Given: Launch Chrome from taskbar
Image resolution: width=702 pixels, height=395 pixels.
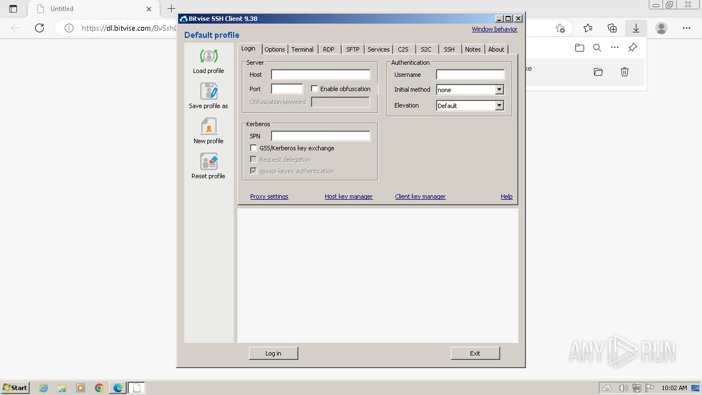Looking at the screenshot, I should tap(99, 388).
